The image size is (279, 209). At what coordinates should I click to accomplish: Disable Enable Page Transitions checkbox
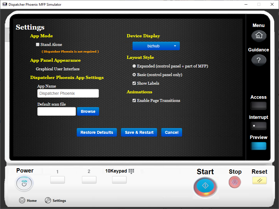coord(134,100)
